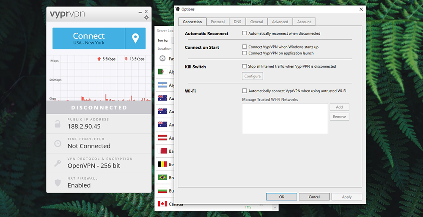Screen dimensions: 423x217
Task: Click Add trusted Wi-Fi network button
Action: (339, 107)
